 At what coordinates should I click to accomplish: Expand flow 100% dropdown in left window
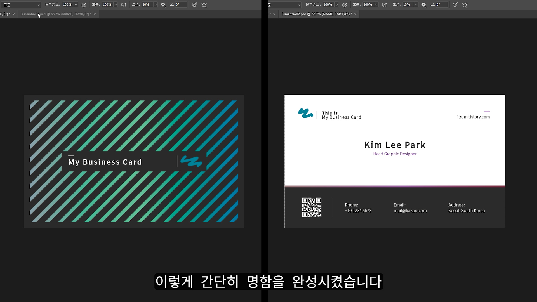[x=116, y=5]
